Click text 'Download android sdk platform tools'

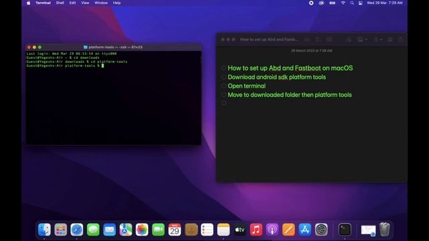[x=277, y=77]
